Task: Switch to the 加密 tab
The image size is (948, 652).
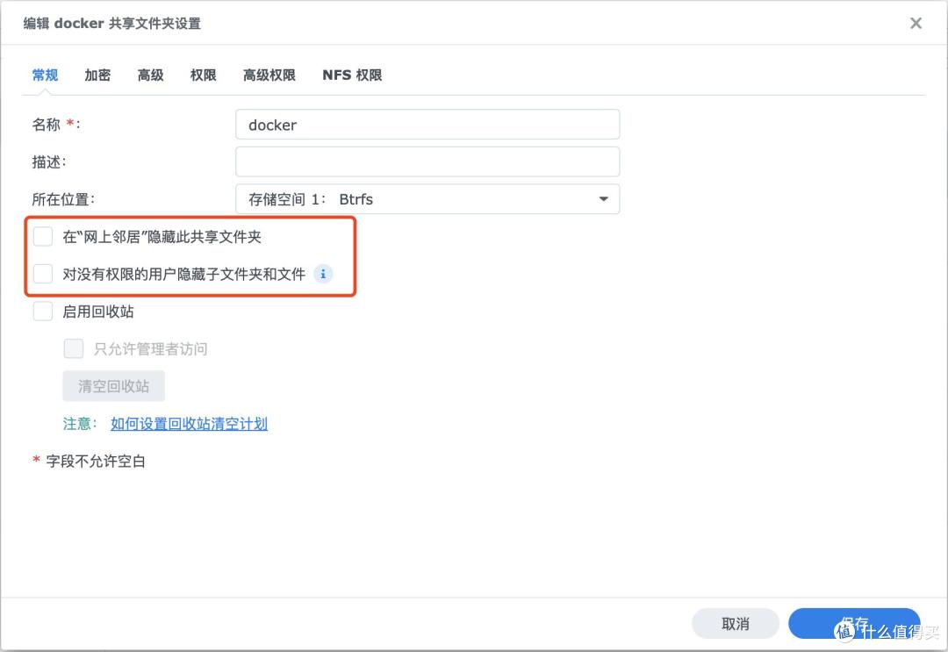Action: pyautogui.click(x=97, y=75)
